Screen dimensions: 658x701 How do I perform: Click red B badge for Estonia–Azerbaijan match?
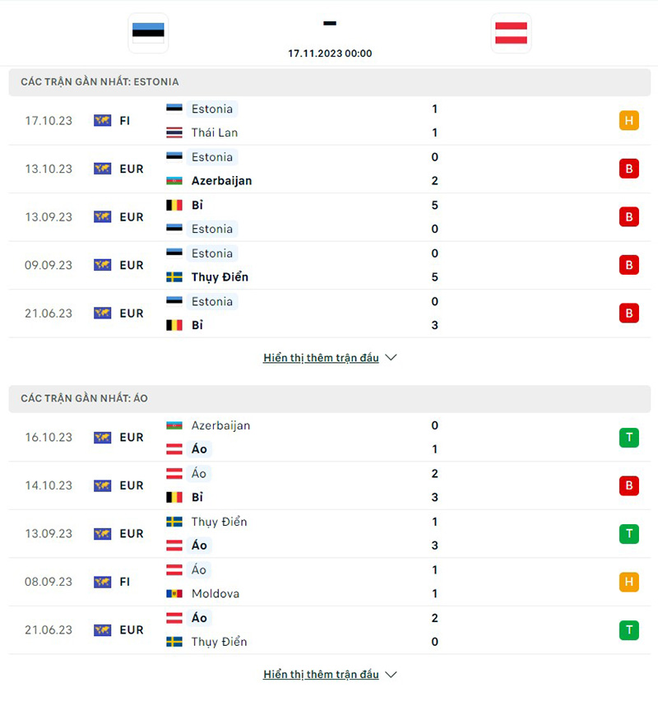629,169
